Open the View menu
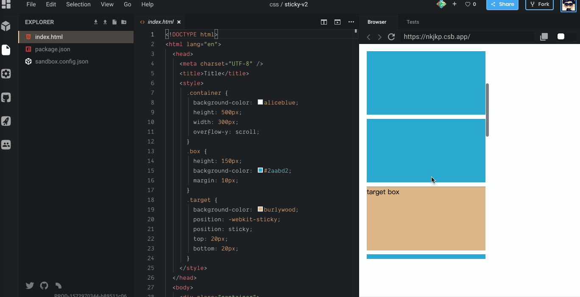 pyautogui.click(x=107, y=4)
